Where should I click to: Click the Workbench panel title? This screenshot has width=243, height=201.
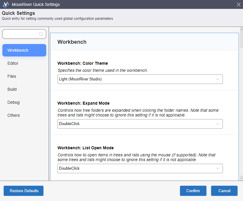[x=72, y=42]
